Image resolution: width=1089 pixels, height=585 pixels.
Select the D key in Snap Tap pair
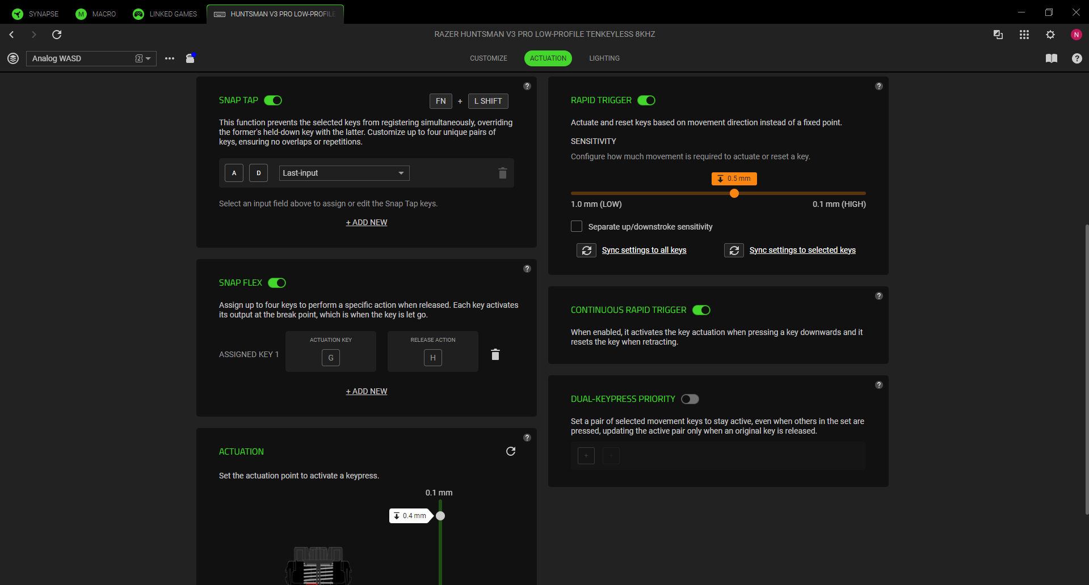pos(258,173)
